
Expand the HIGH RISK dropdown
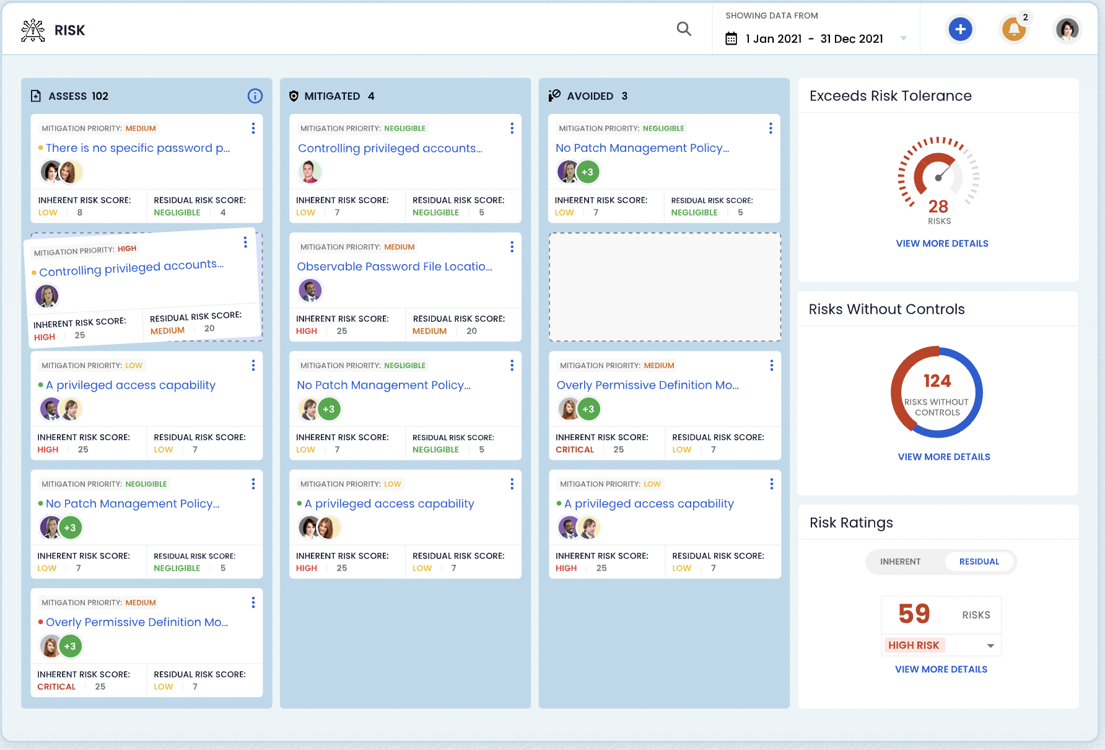[941, 645]
